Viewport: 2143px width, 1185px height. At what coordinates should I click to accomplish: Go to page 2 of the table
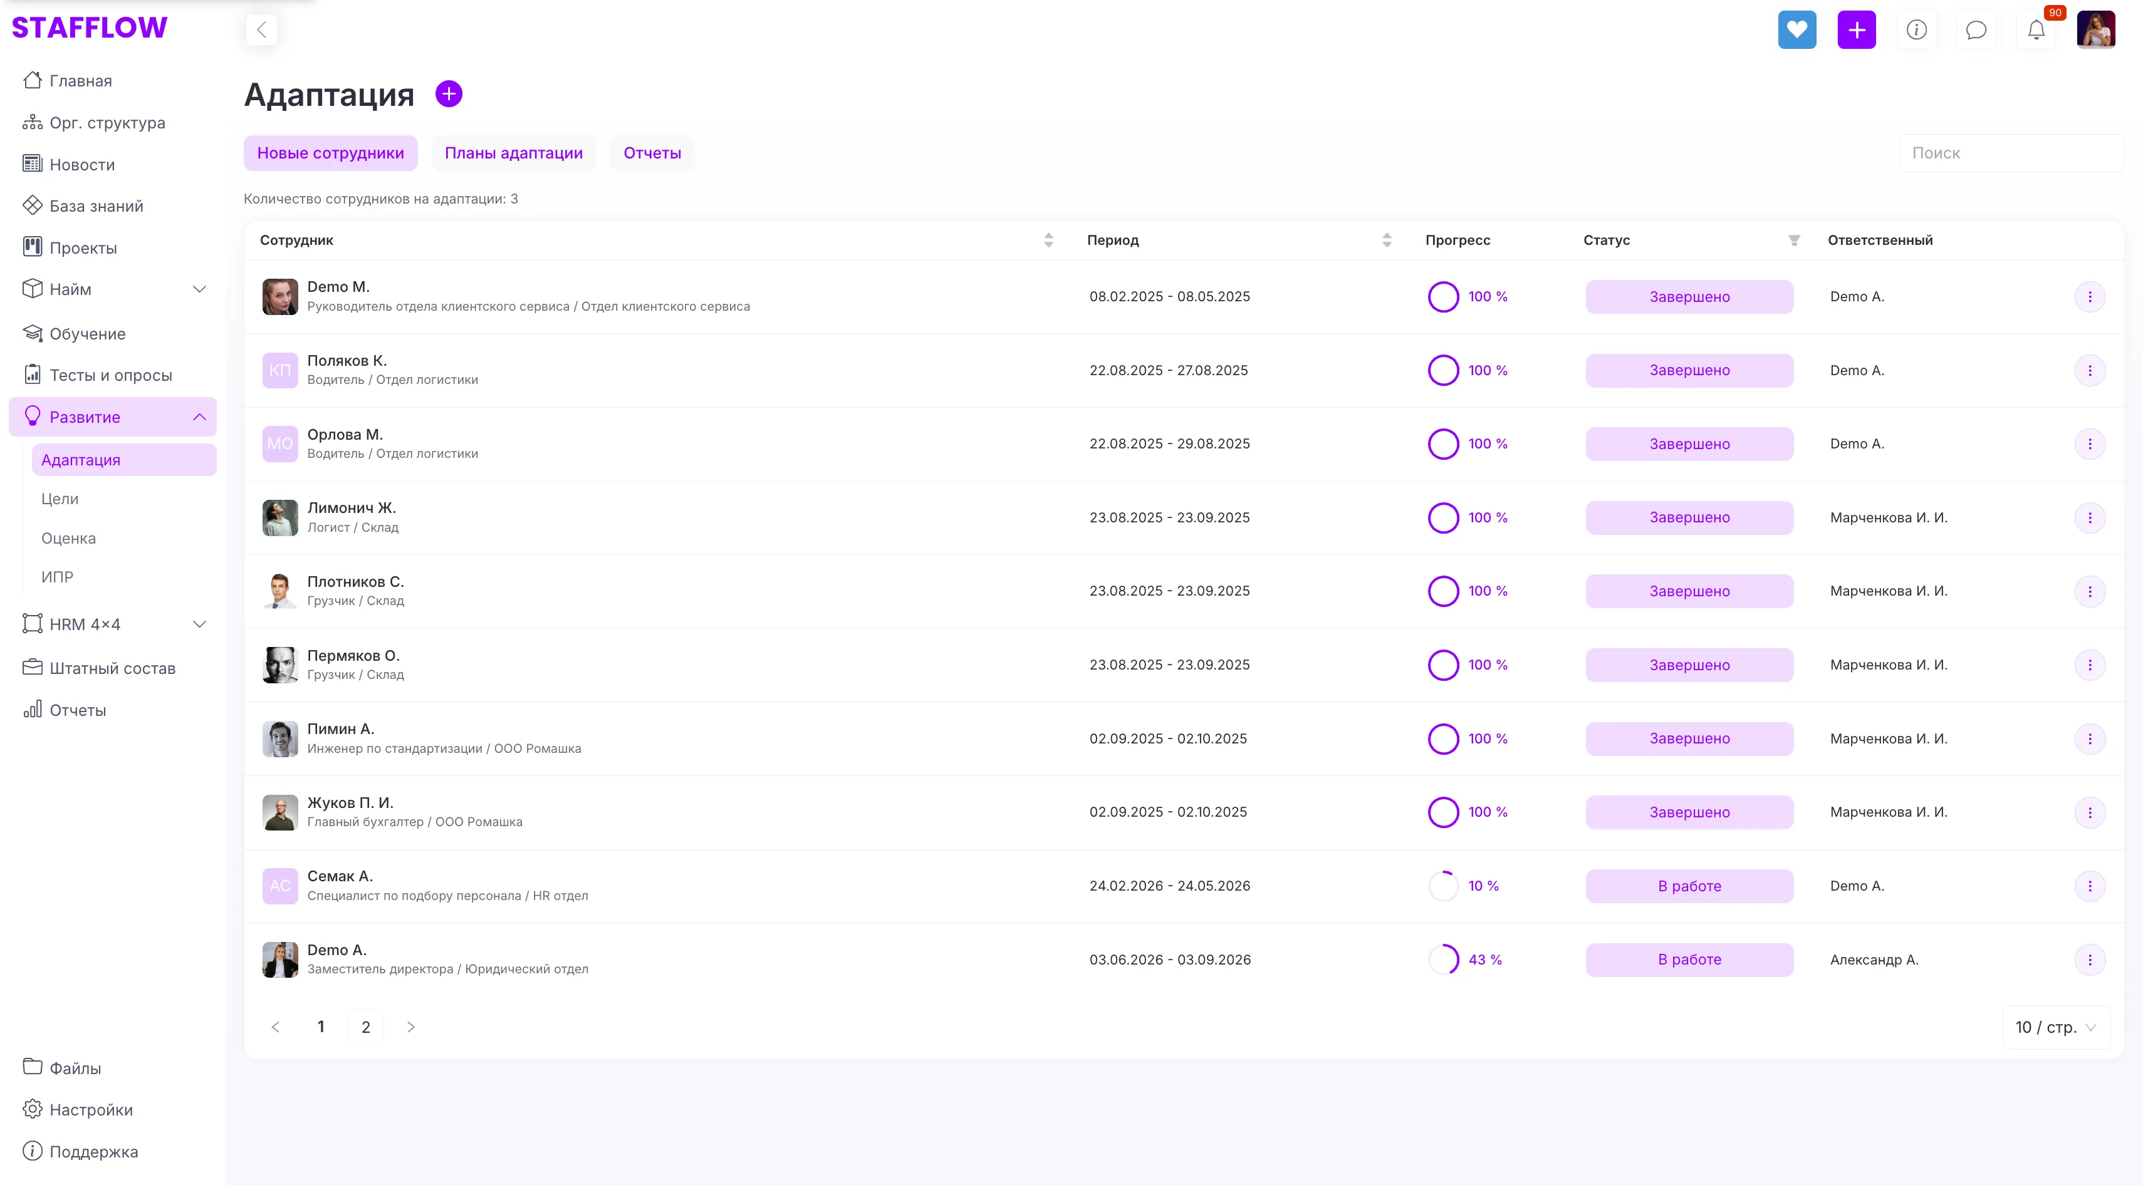coord(365,1027)
